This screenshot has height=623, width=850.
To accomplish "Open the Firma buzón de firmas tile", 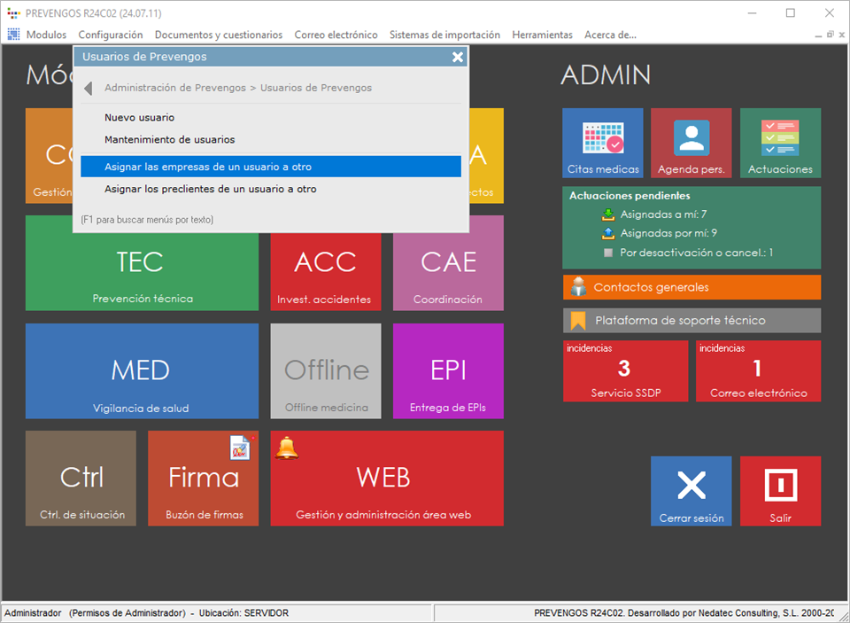I will [203, 479].
